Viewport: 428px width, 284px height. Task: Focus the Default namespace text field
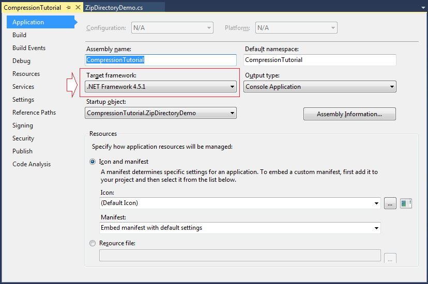pos(319,60)
